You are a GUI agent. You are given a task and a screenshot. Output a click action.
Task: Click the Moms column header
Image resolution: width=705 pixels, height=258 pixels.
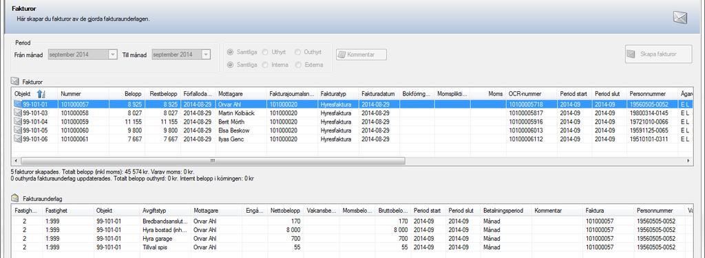coord(488,94)
